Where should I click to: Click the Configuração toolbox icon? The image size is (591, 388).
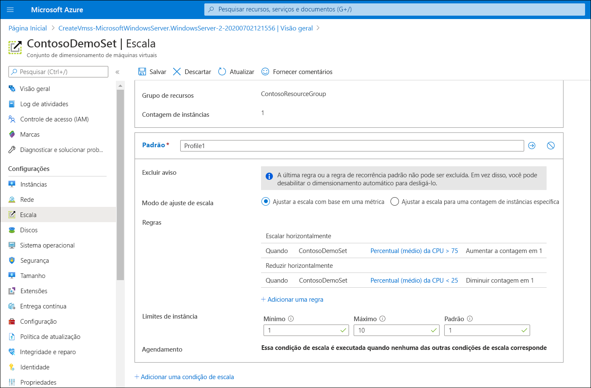[12, 322]
